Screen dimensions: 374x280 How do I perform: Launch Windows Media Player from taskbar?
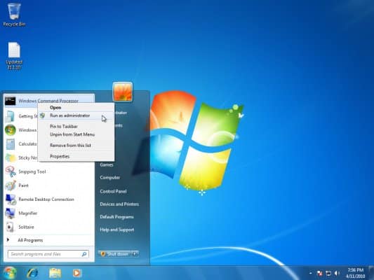76,273
